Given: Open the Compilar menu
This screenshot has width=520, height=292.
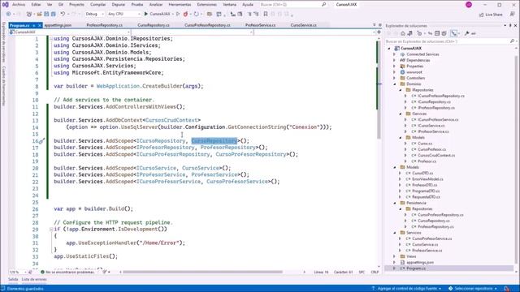Looking at the screenshot, I should pos(97,5).
